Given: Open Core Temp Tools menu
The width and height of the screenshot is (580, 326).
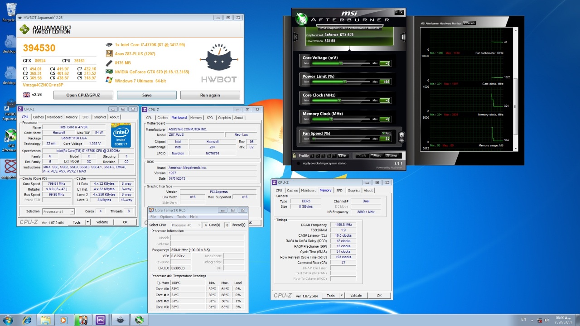Looking at the screenshot, I should 181,217.
